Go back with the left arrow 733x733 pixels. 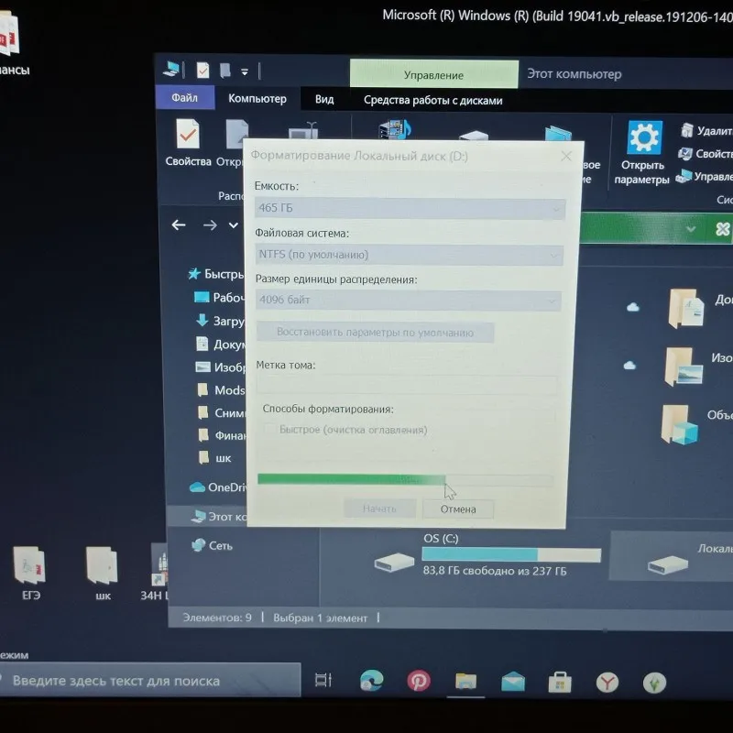178,225
